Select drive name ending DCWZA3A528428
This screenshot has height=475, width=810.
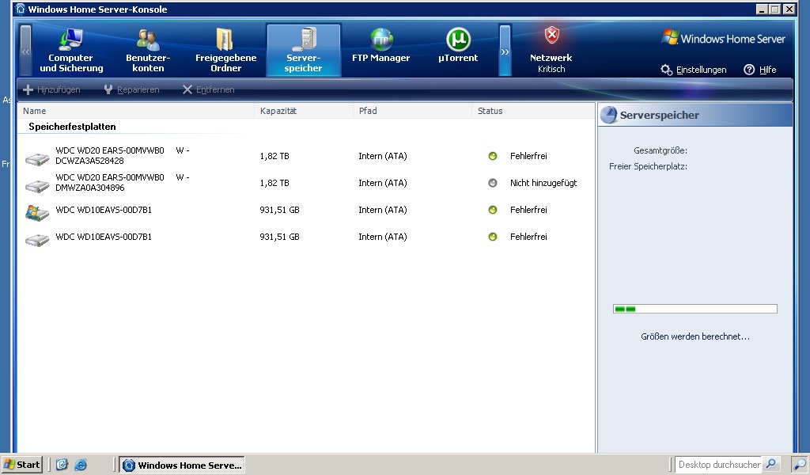pyautogui.click(x=123, y=156)
